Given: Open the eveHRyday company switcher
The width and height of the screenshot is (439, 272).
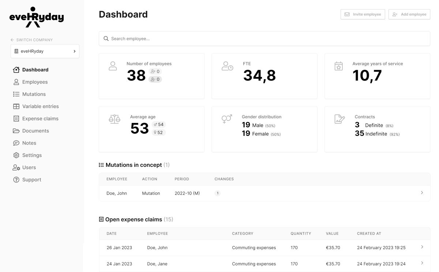Looking at the screenshot, I should pyautogui.click(x=45, y=51).
